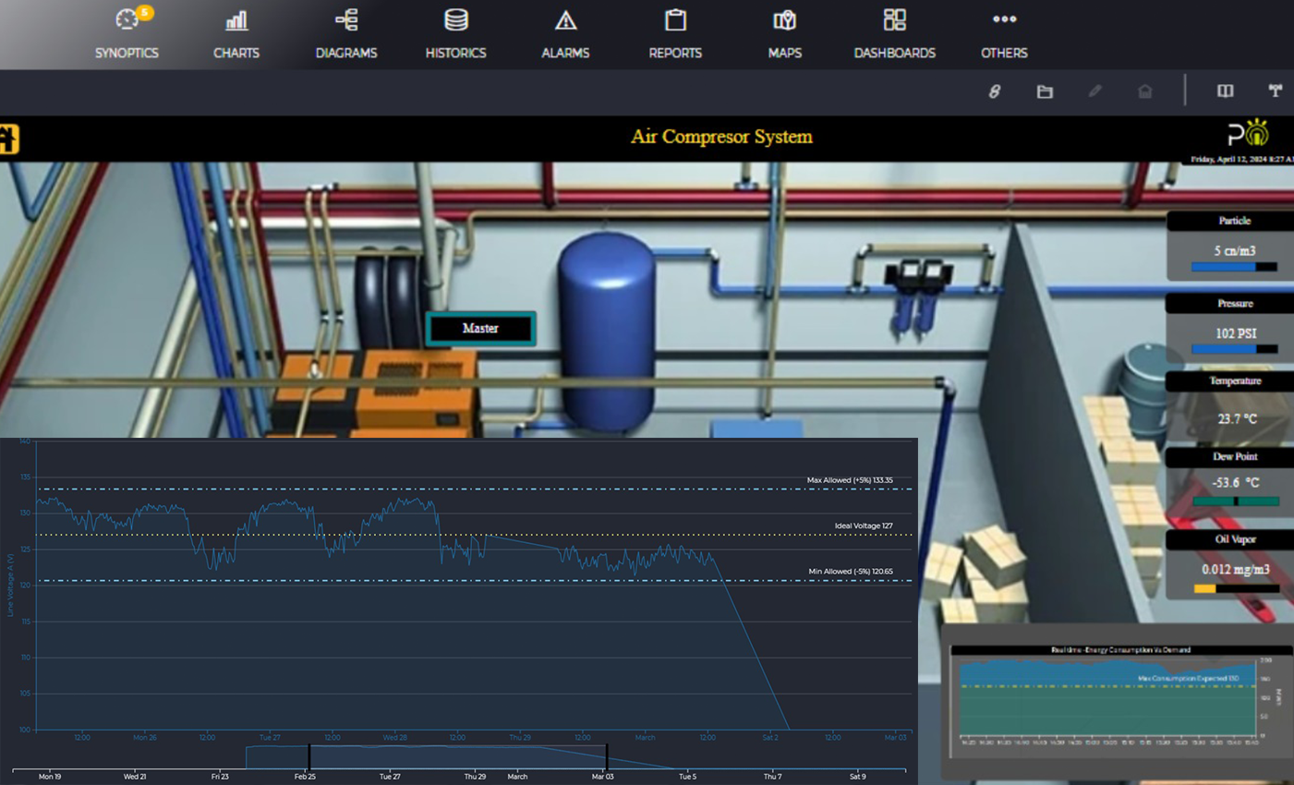Open the Reports clipboard icon
Viewport: 1294px width, 785px height.
[x=675, y=19]
